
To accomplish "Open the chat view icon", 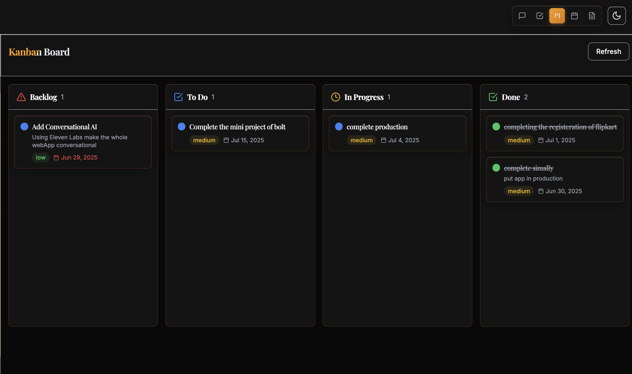I will point(522,16).
